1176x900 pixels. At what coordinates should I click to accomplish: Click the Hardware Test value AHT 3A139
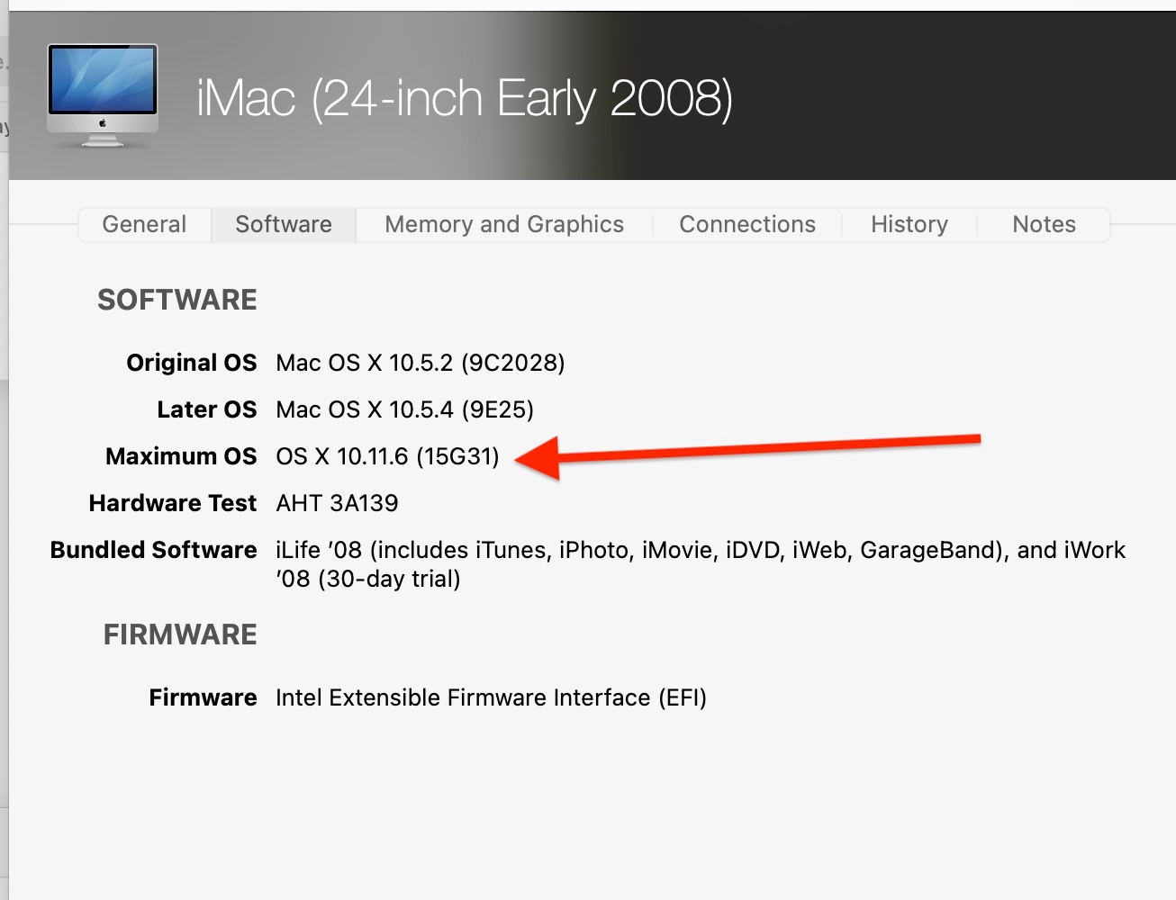(x=337, y=503)
